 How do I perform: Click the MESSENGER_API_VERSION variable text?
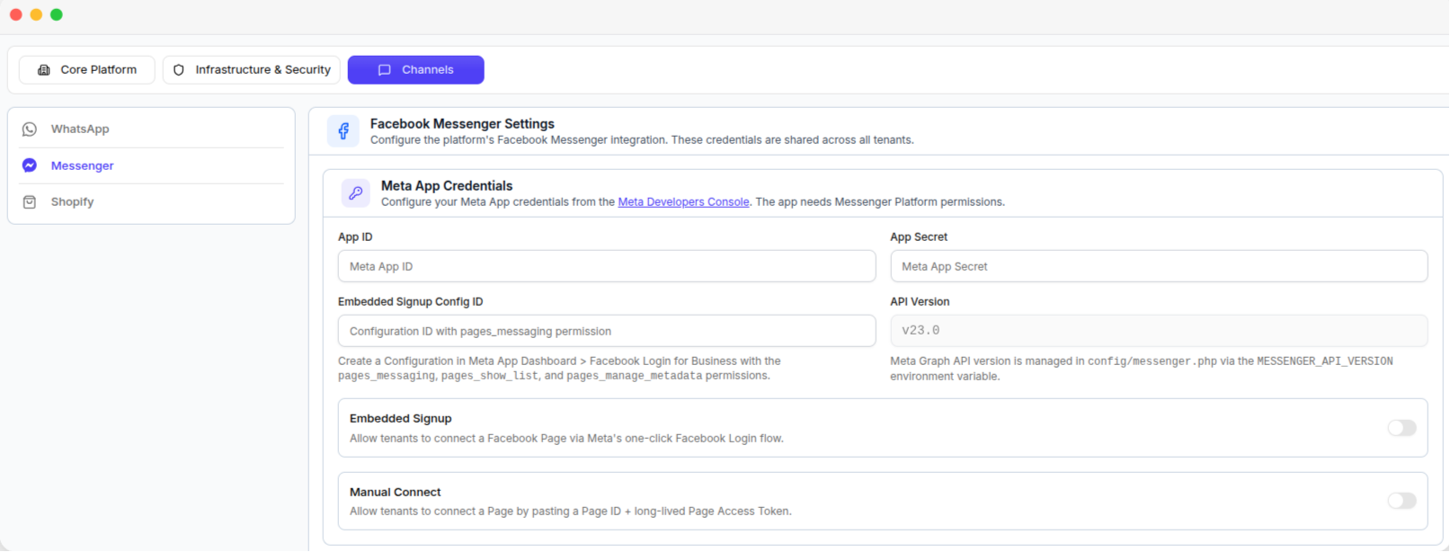[1325, 361]
